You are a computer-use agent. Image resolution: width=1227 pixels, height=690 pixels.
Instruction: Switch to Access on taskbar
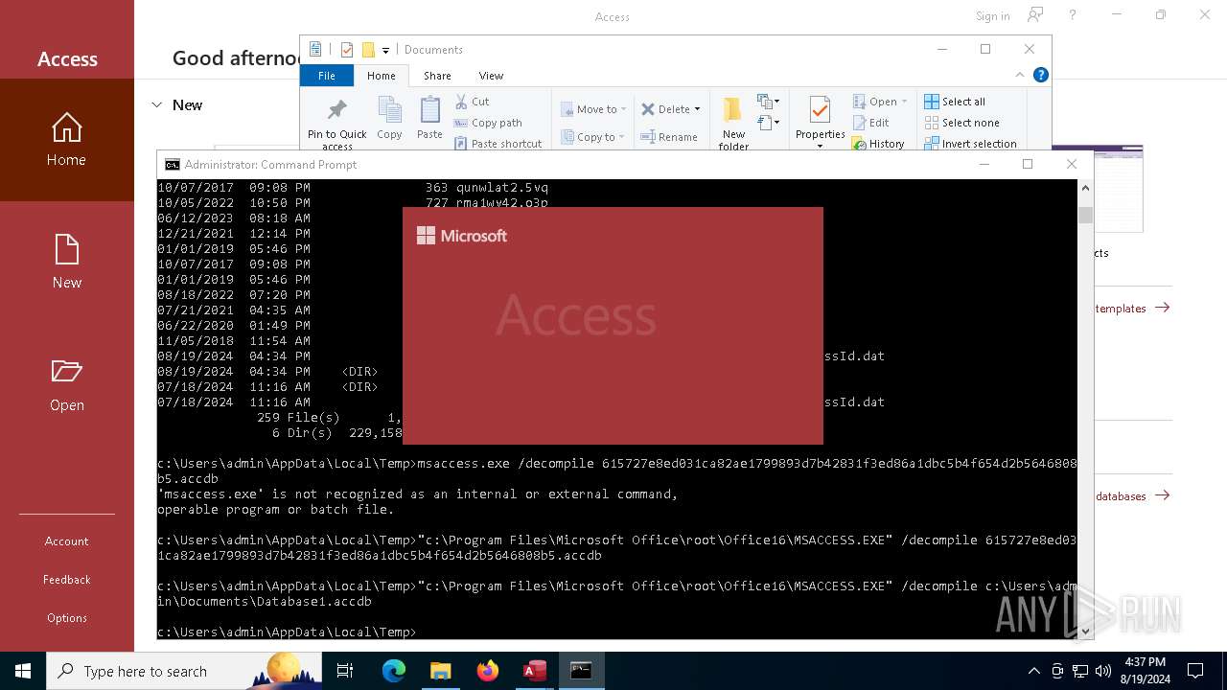(x=534, y=671)
